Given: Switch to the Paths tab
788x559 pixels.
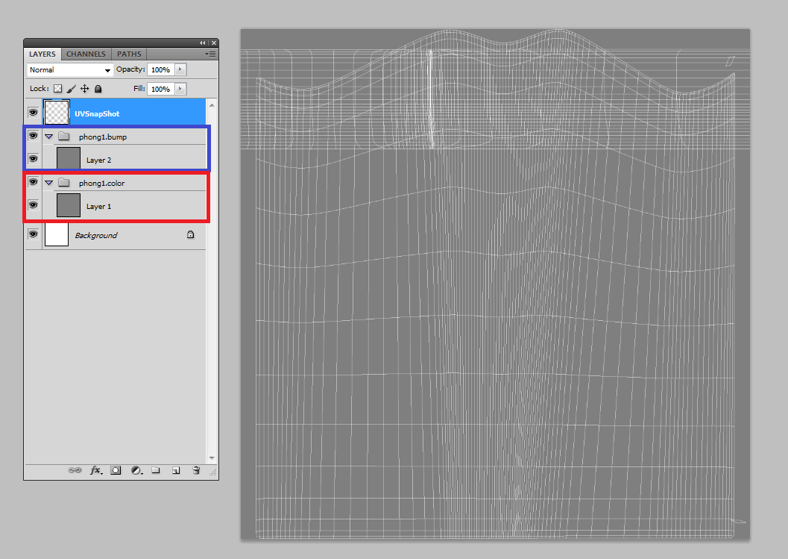Looking at the screenshot, I should click(x=129, y=54).
